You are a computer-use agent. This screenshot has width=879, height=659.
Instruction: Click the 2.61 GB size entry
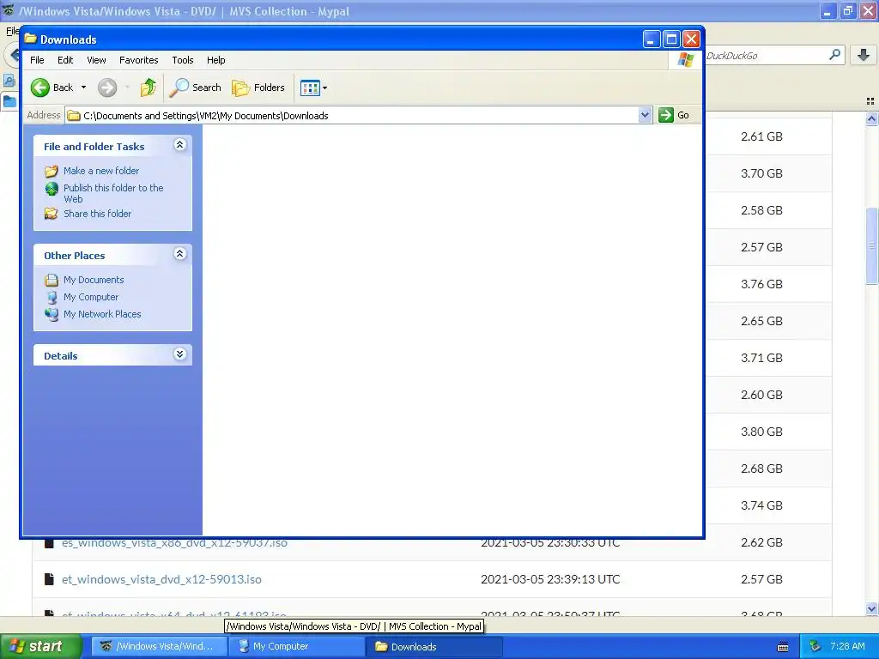(x=761, y=136)
